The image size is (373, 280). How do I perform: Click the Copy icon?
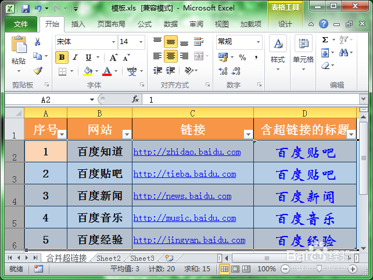pos(37,56)
